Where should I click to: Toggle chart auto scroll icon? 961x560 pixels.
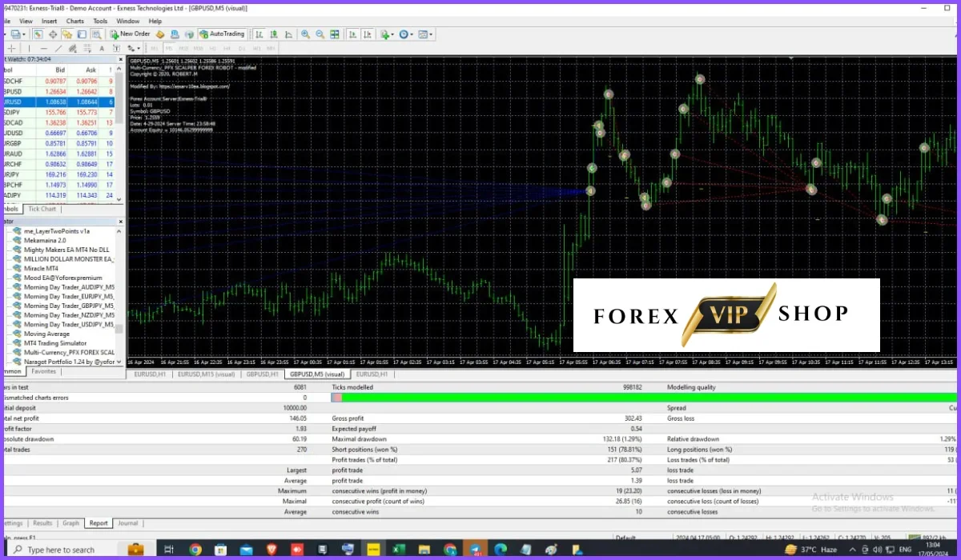click(x=352, y=34)
